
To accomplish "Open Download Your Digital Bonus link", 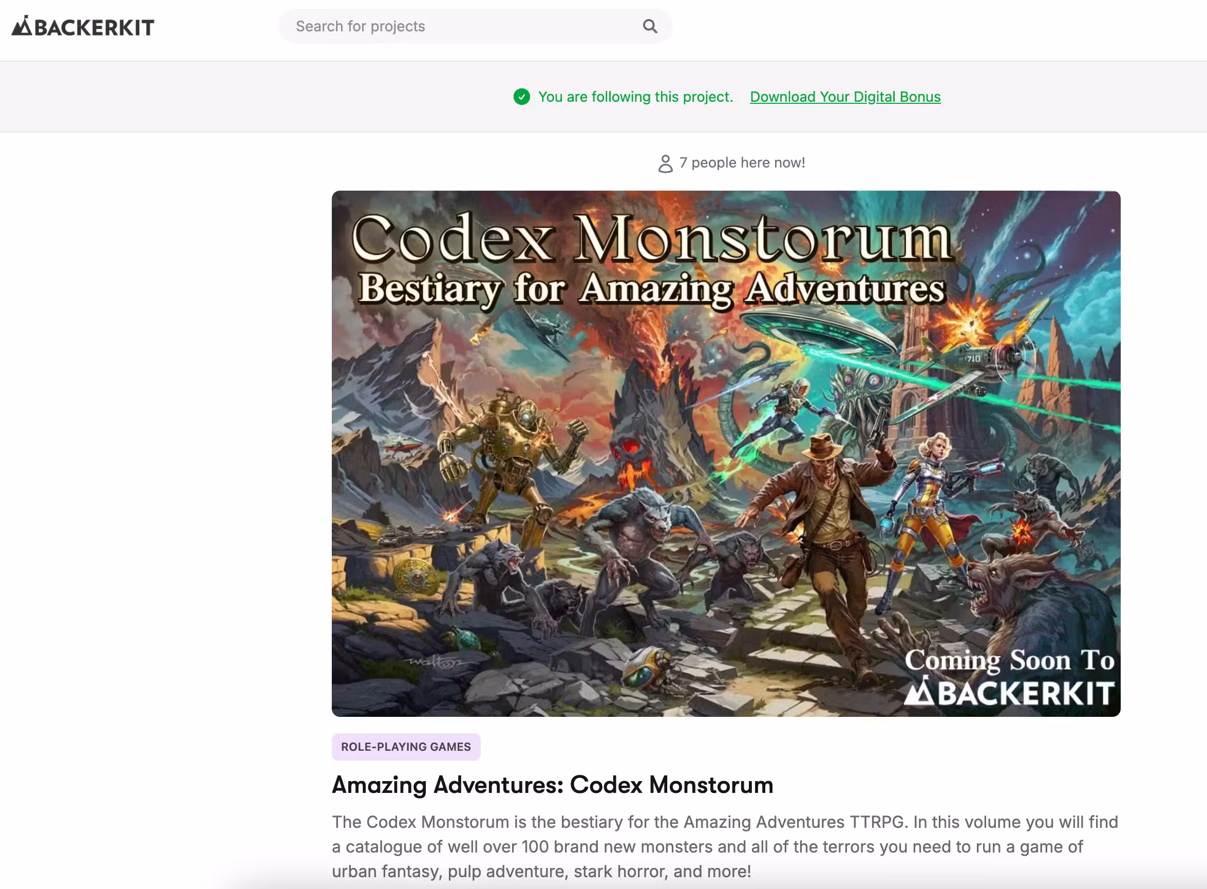I will click(x=845, y=97).
